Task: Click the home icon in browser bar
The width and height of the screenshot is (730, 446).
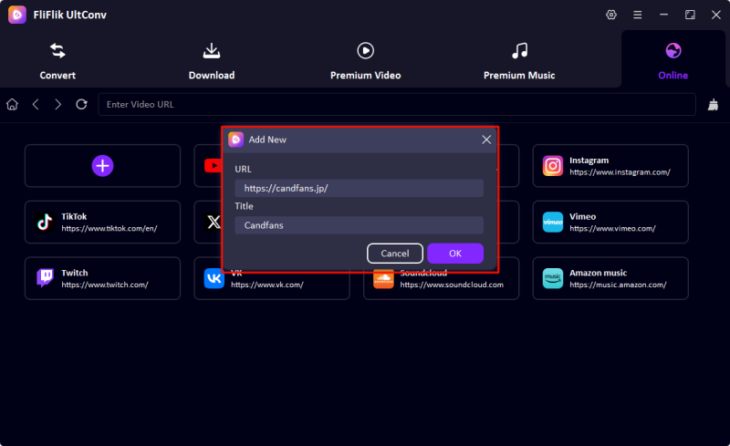Action: point(12,104)
